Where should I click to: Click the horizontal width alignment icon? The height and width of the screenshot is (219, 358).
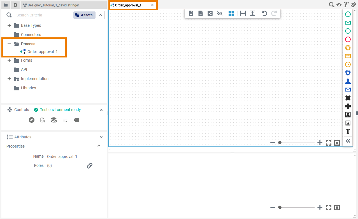(x=243, y=13)
